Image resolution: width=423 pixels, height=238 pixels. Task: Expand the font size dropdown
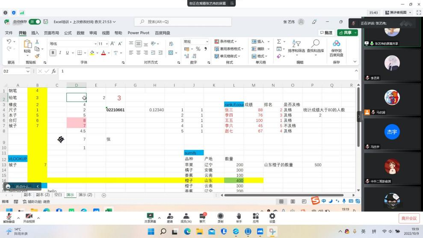[x=106, y=44]
